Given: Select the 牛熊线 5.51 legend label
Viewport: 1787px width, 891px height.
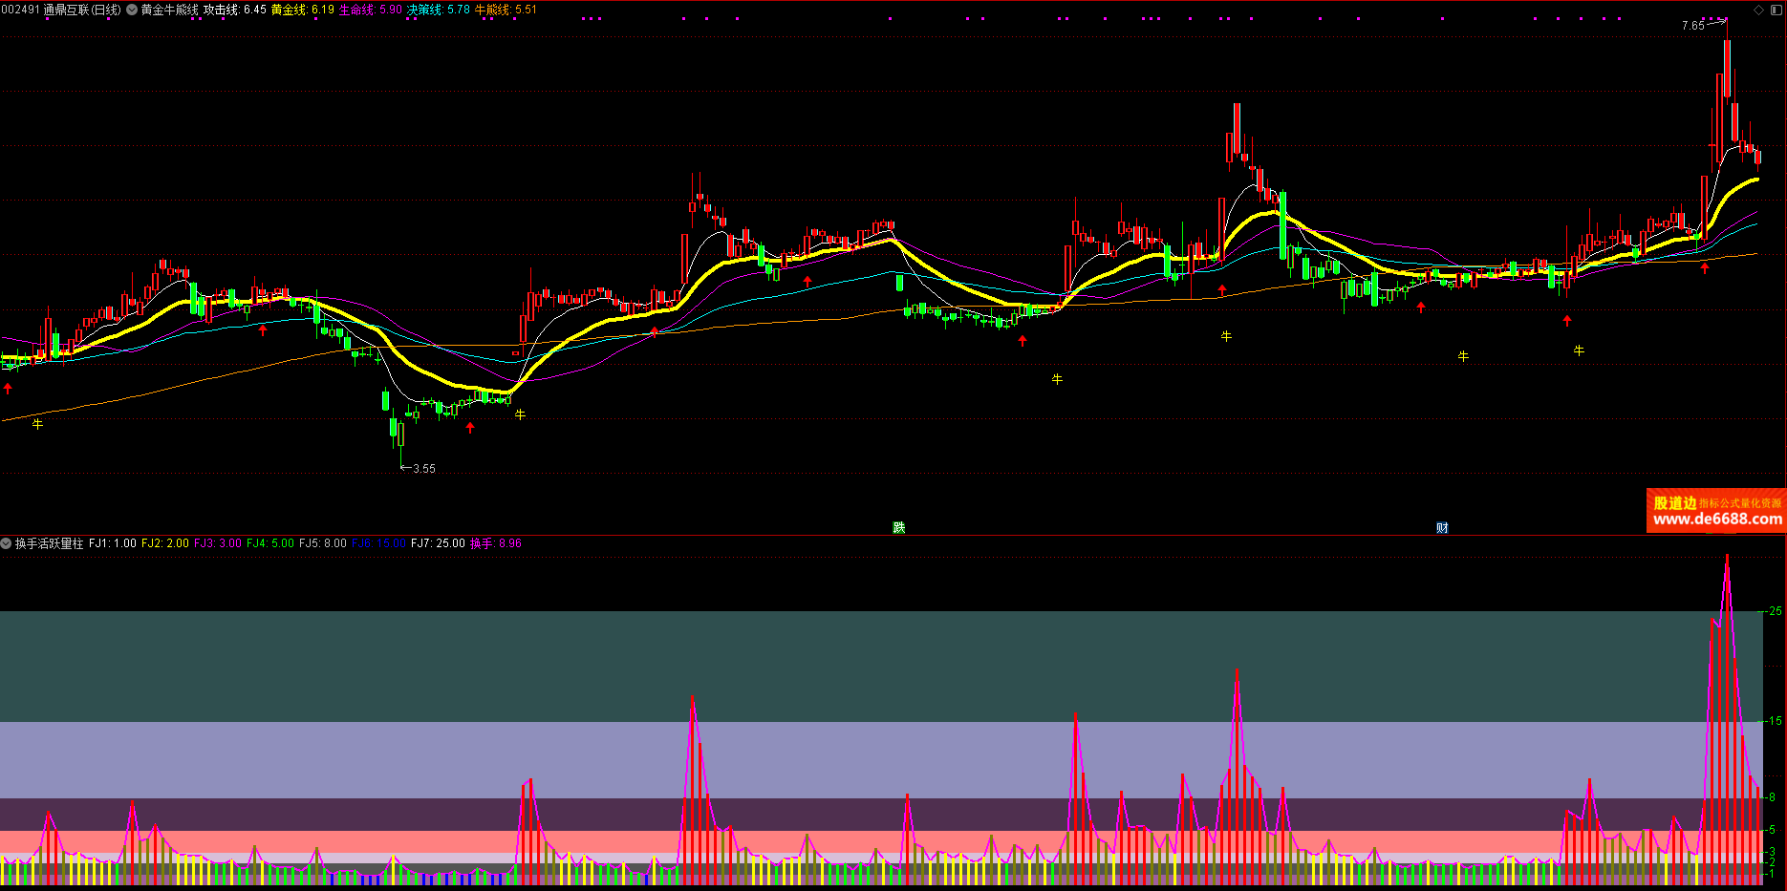Looking at the screenshot, I should (x=506, y=10).
